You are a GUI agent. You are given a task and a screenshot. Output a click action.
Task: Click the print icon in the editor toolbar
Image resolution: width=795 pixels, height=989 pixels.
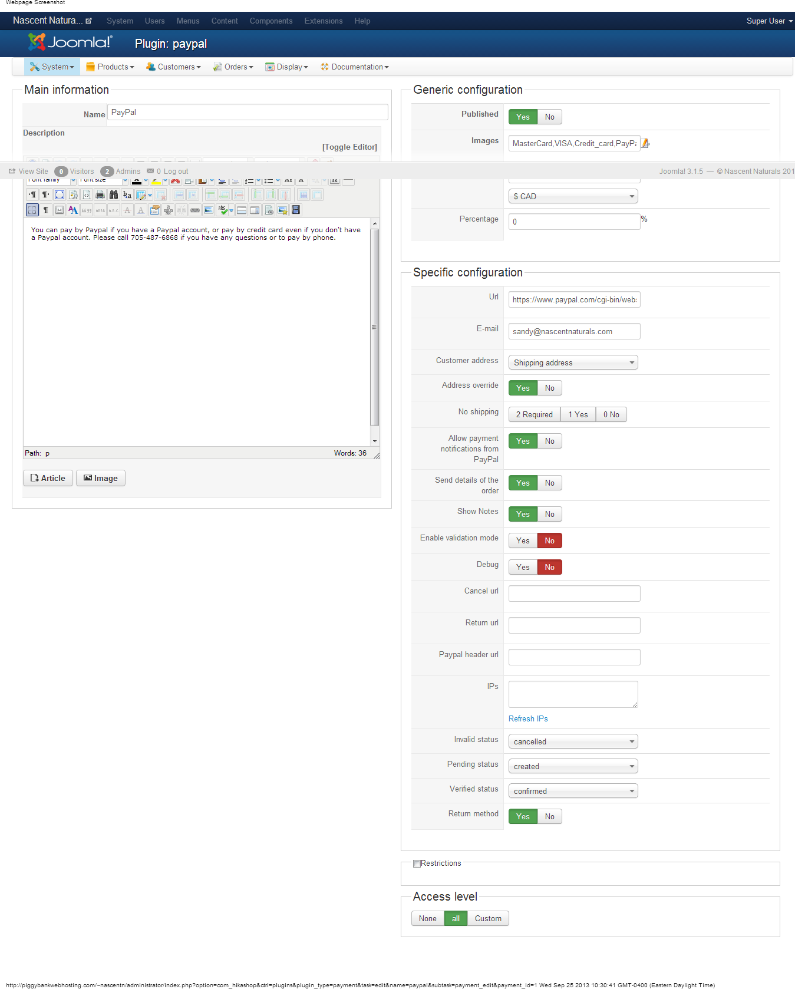100,194
